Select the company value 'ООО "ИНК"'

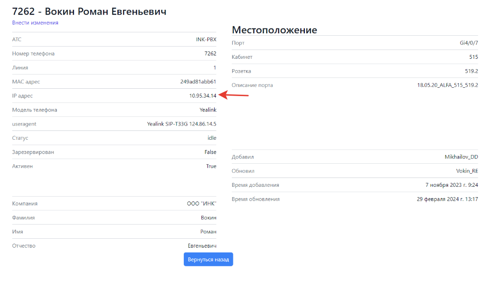201,203
